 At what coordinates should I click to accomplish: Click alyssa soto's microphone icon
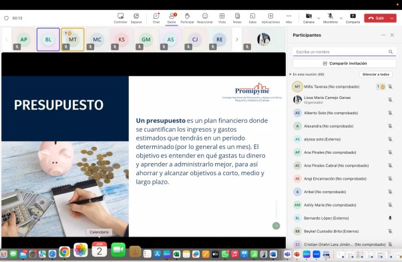[390, 139]
